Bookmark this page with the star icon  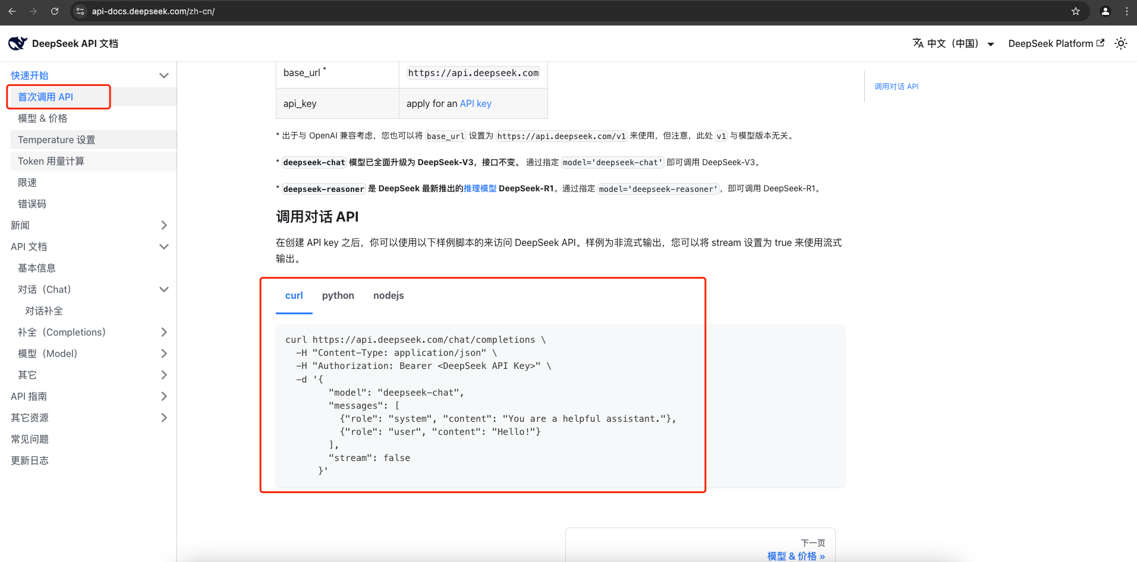1076,11
